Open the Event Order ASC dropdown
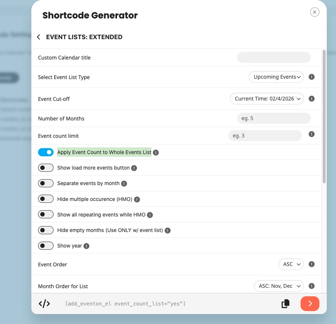Screen dimensions: 336x324 click(x=291, y=264)
